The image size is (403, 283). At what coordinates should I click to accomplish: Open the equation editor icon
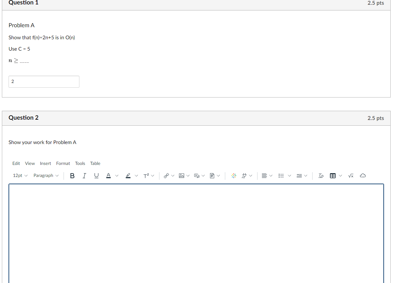350,175
